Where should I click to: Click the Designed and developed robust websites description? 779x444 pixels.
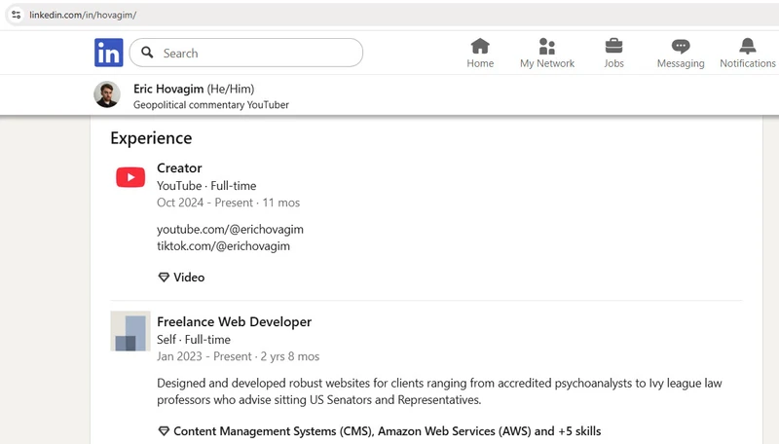click(x=439, y=391)
